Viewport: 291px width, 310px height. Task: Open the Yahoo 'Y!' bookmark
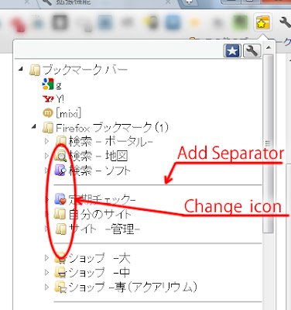pos(60,99)
